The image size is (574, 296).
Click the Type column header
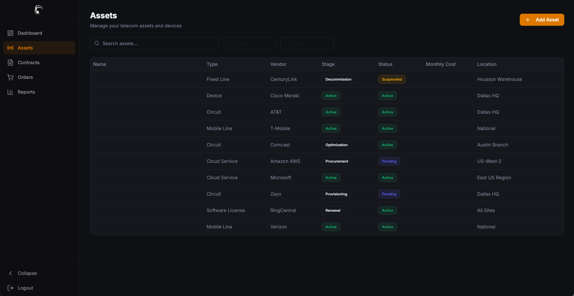[x=212, y=64]
